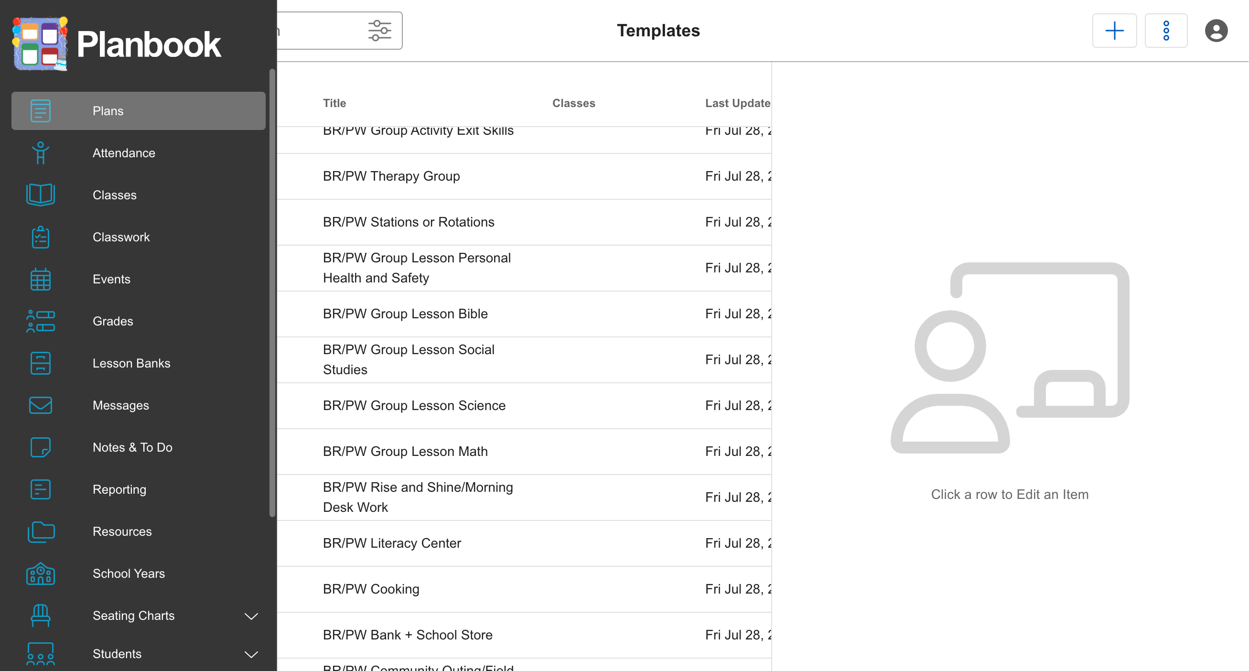
Task: Click the sidebar vertical scrollbar
Action: pos(272,293)
